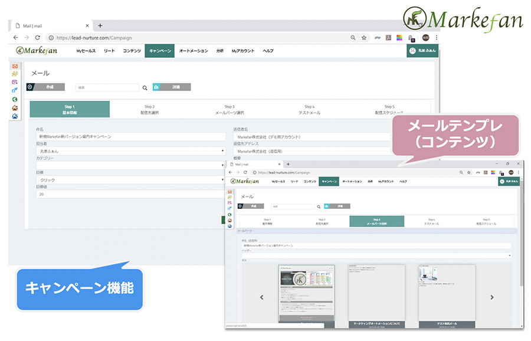This screenshot has height=341, width=531.
Task: Select the blue envelope icon at rear sidebar bottom
Action: pyautogui.click(x=15, y=116)
